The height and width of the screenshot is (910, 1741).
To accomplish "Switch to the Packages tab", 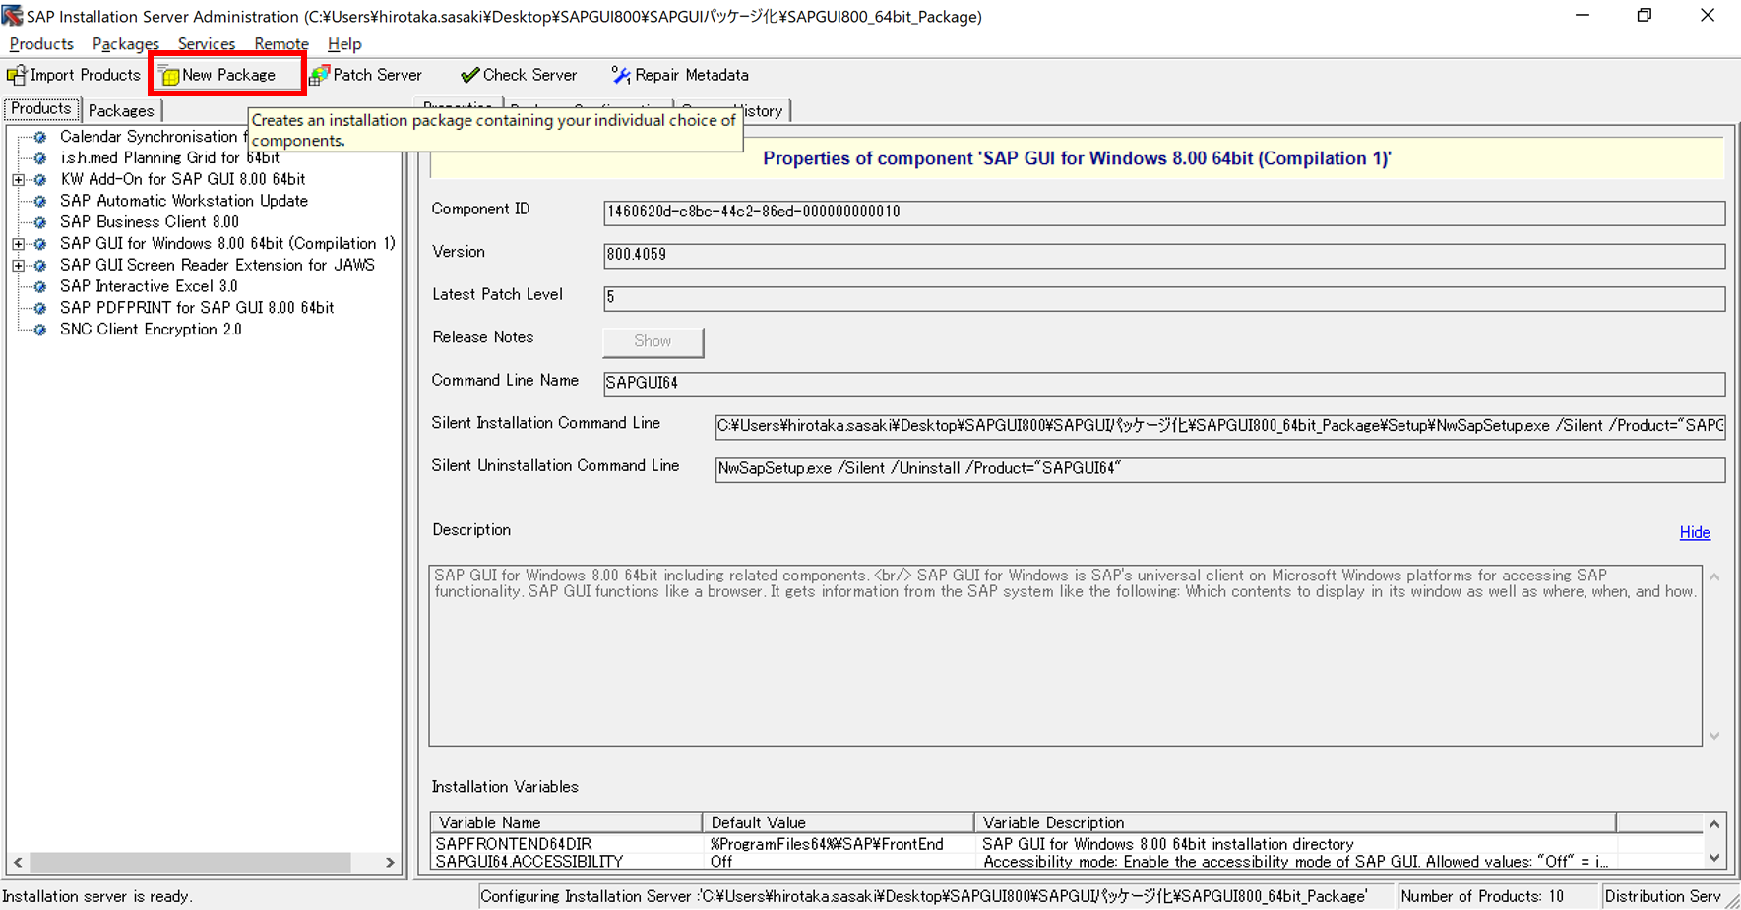I will point(121,111).
